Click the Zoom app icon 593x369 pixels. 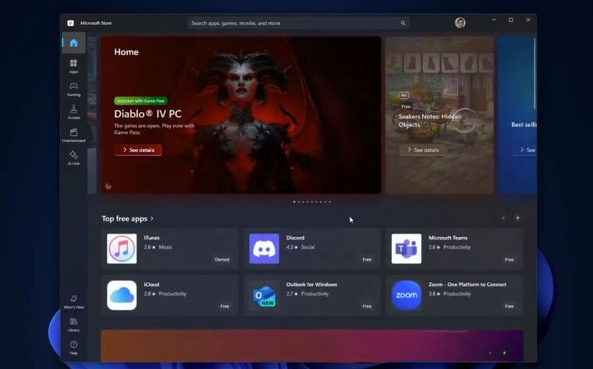(406, 295)
